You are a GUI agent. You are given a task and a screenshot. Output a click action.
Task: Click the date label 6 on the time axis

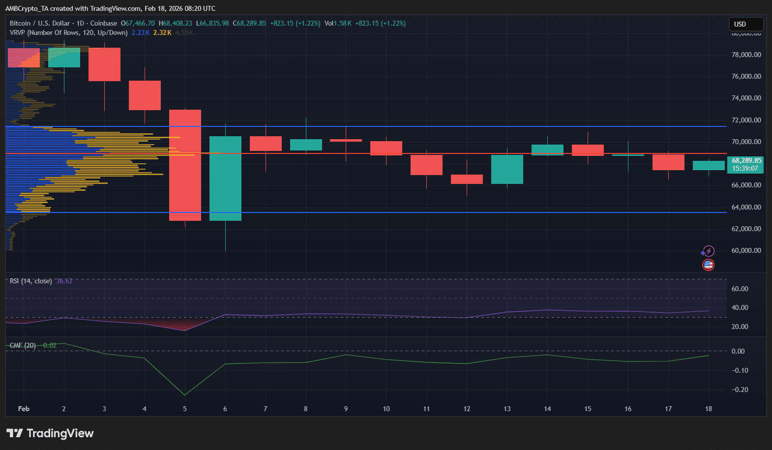225,409
